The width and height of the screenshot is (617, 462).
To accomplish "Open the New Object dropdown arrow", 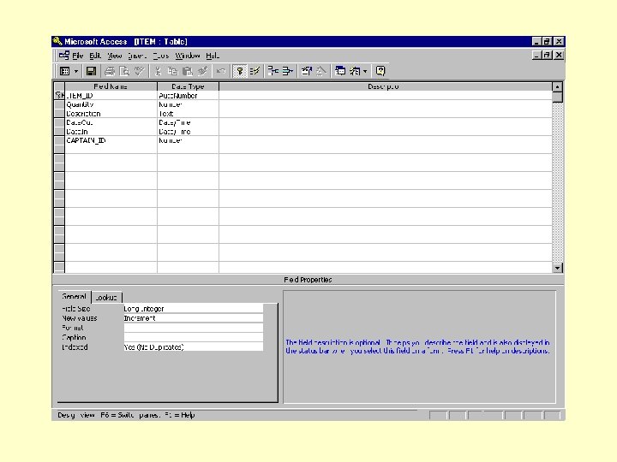I will point(365,71).
